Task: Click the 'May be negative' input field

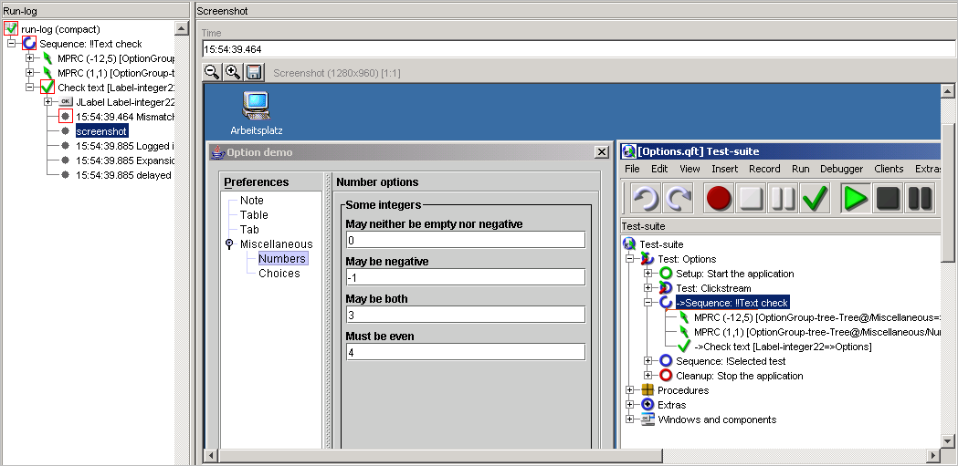Action: point(465,277)
